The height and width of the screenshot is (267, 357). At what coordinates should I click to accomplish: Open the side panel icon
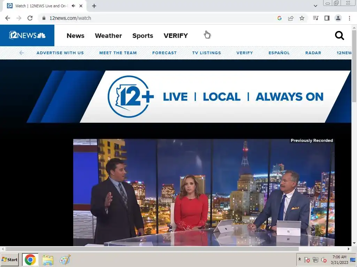tap(327, 18)
